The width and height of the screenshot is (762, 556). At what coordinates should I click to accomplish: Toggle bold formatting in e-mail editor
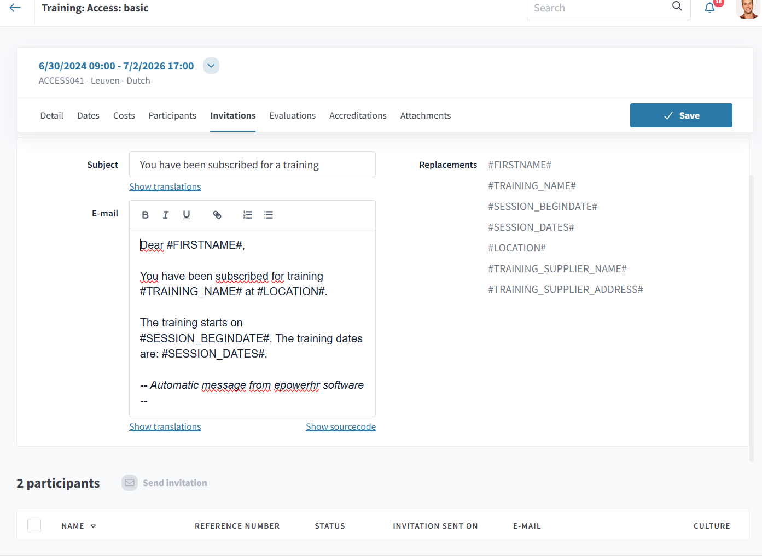click(x=145, y=215)
